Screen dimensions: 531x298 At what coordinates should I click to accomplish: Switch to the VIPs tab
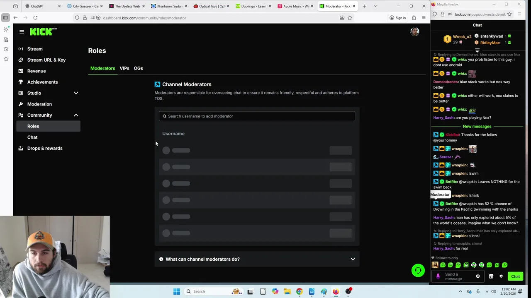(x=124, y=68)
